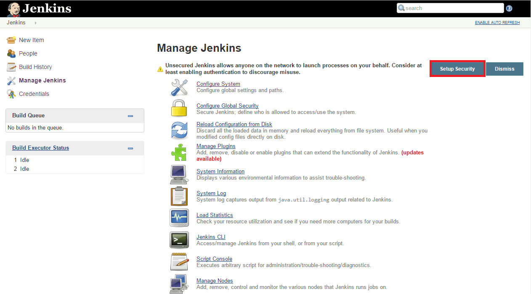Open the Jenkins CLI link

(211, 237)
